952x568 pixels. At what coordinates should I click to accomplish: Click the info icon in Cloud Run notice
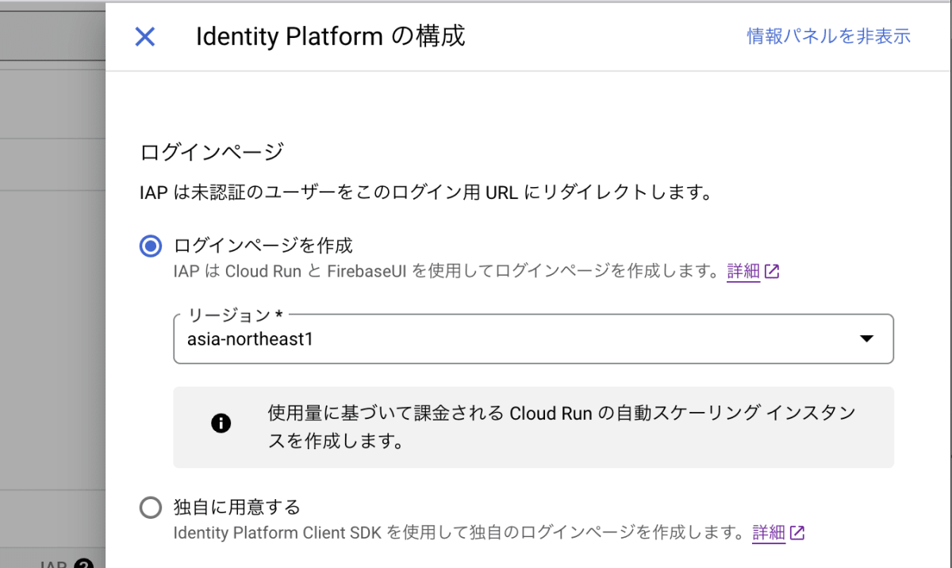(x=221, y=424)
